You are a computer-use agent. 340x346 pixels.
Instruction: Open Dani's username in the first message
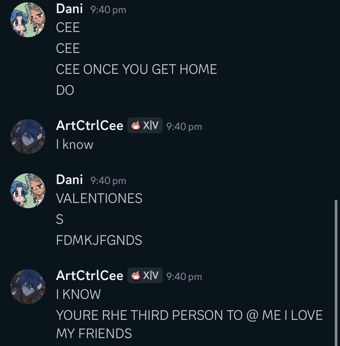tap(69, 9)
